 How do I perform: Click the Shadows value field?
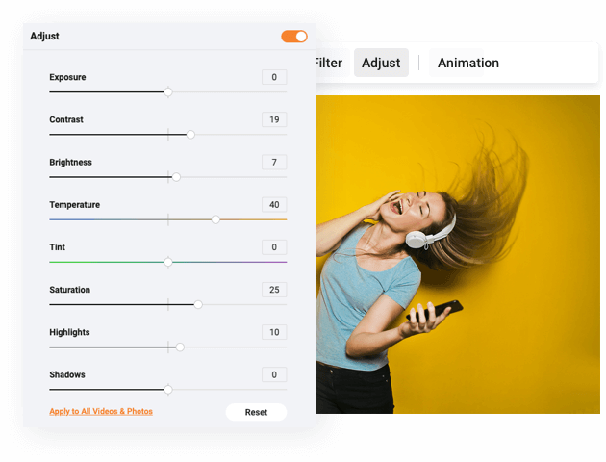[274, 374]
